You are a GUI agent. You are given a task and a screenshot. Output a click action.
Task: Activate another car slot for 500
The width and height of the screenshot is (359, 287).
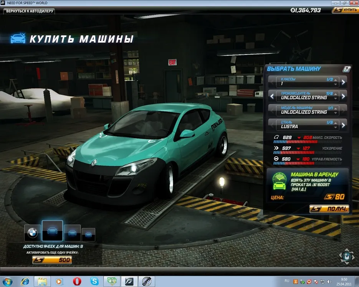point(52,260)
